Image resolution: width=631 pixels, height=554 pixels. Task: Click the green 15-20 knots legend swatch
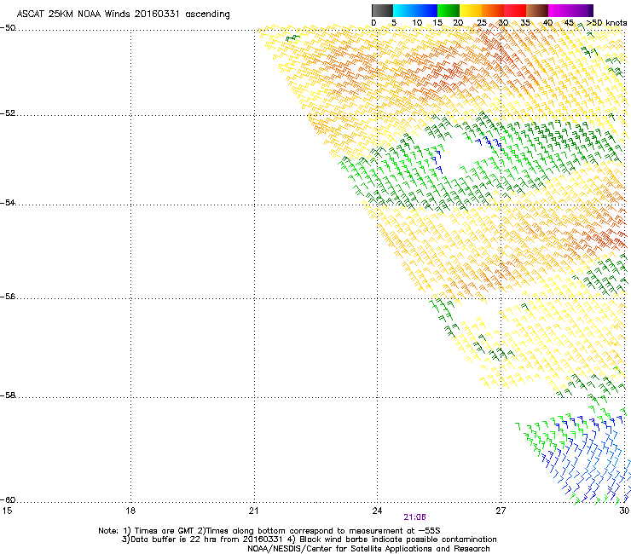(449, 10)
